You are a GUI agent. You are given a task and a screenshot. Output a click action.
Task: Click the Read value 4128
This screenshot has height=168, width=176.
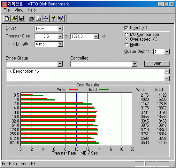pyautogui.click(x=163, y=95)
